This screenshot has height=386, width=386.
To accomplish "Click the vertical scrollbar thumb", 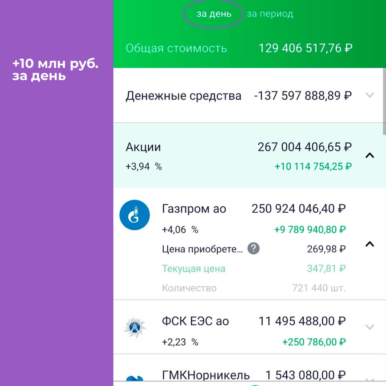I will (x=384, y=102).
